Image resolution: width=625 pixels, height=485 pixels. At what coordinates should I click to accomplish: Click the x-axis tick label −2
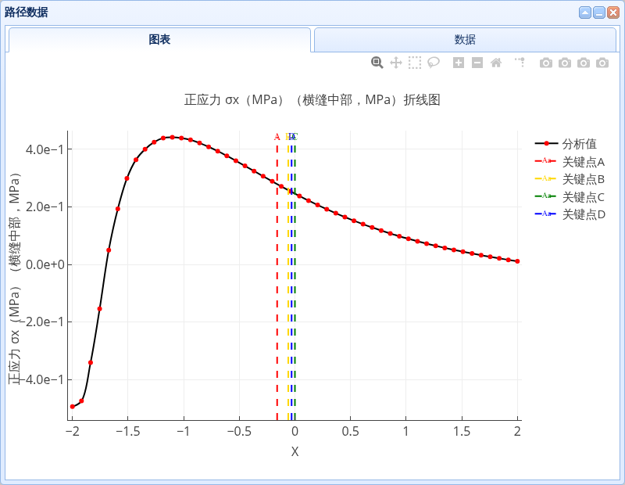click(x=72, y=431)
